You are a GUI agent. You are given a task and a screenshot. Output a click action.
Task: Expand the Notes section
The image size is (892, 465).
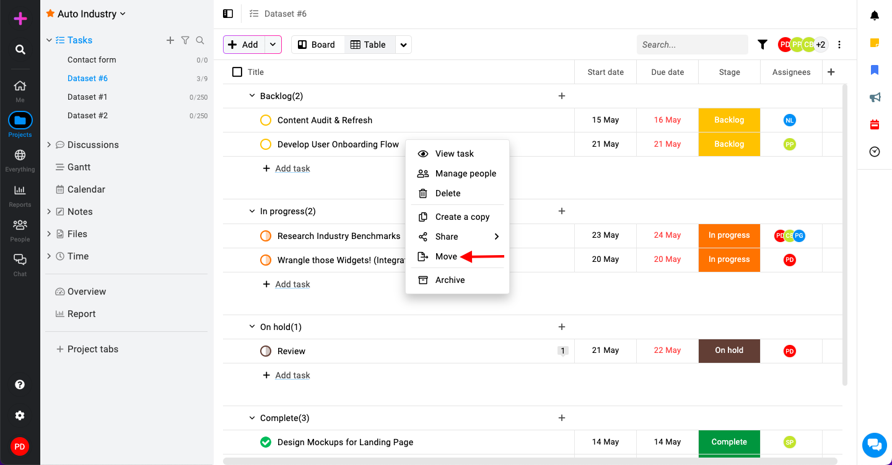[49, 212]
